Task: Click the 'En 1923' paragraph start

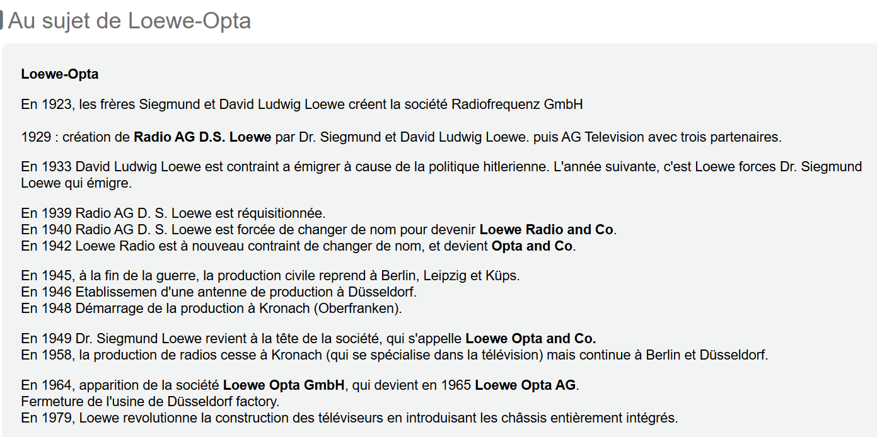Action: coord(46,105)
